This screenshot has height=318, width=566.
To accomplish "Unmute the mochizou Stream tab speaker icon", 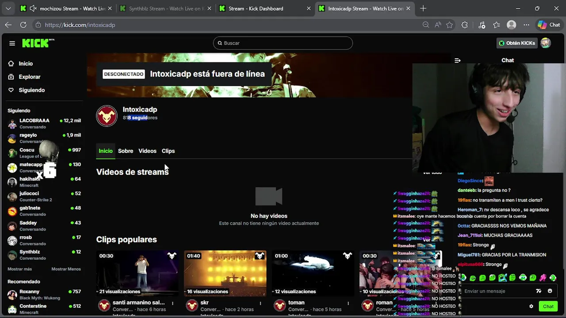I will pyautogui.click(x=33, y=8).
